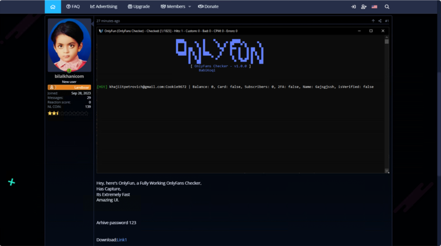441x246 pixels.
Task: Open the Advertising menu item
Action: pos(103,6)
